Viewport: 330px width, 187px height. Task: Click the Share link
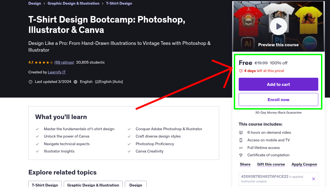pyautogui.click(x=245, y=164)
